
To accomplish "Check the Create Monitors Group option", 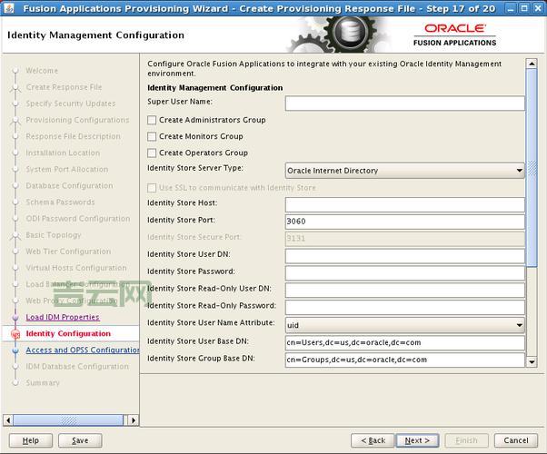I will pyautogui.click(x=153, y=136).
